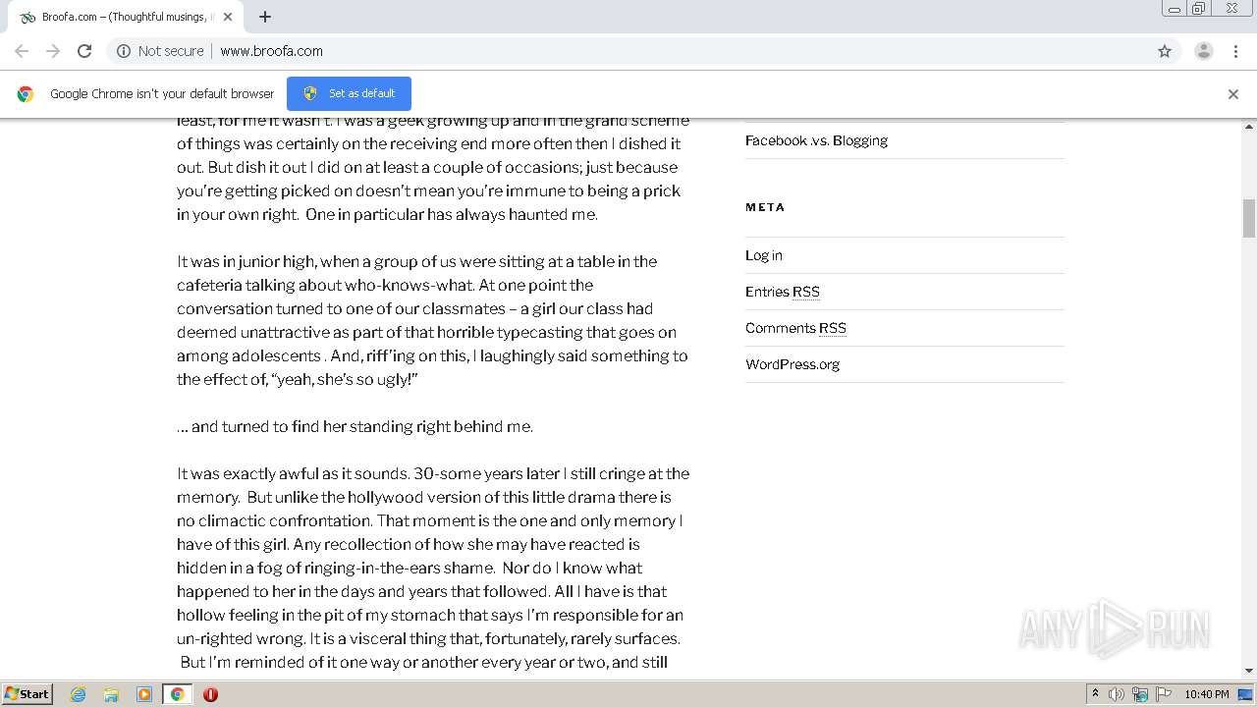Click the page scrollbar thumb

pyautogui.click(x=1249, y=218)
